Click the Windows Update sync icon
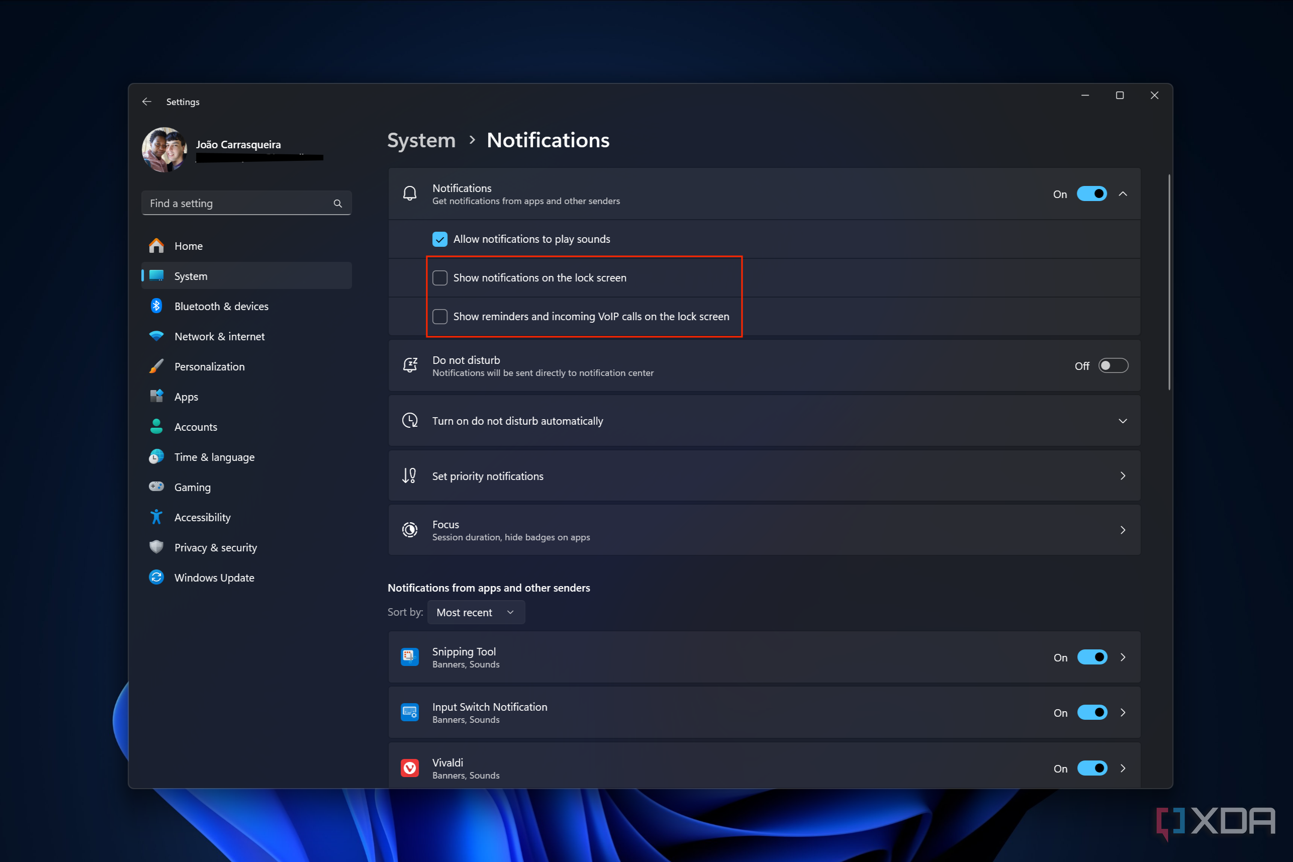1293x862 pixels. click(x=156, y=577)
